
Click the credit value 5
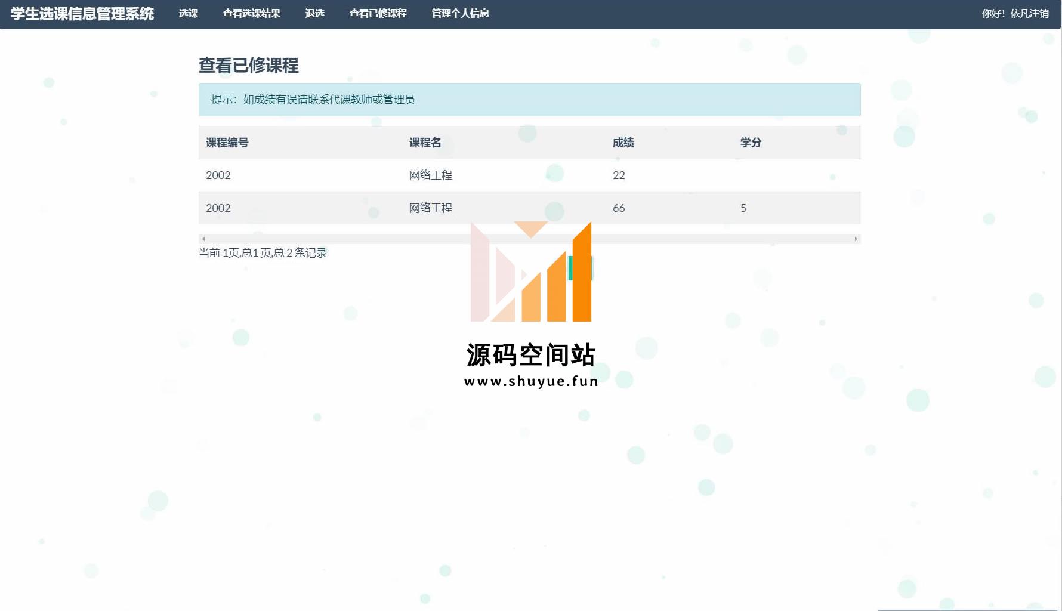pyautogui.click(x=743, y=208)
